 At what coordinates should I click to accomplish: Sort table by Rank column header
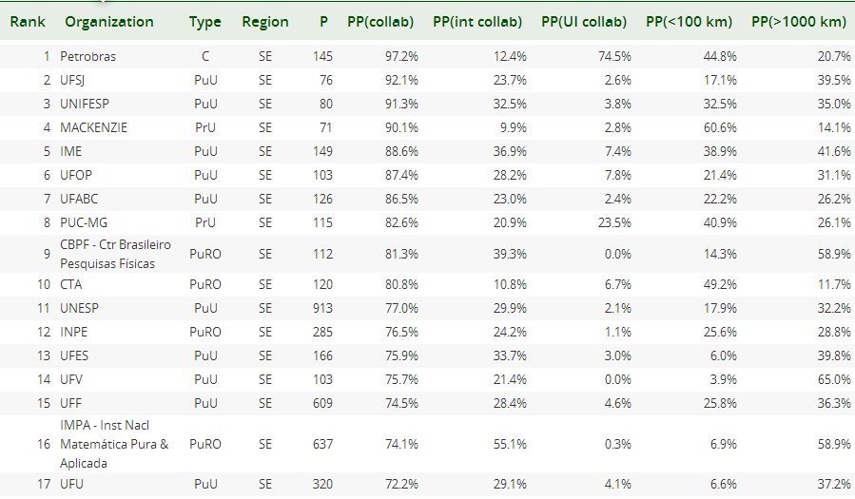pyautogui.click(x=28, y=22)
